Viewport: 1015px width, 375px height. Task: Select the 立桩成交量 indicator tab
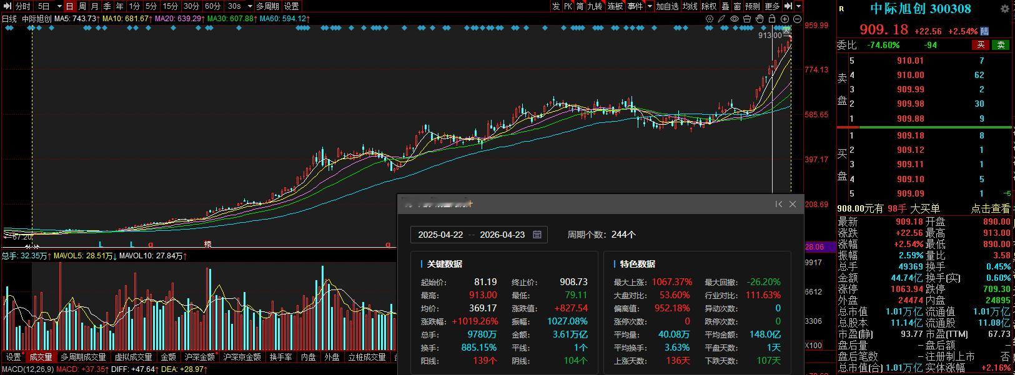pyautogui.click(x=367, y=357)
